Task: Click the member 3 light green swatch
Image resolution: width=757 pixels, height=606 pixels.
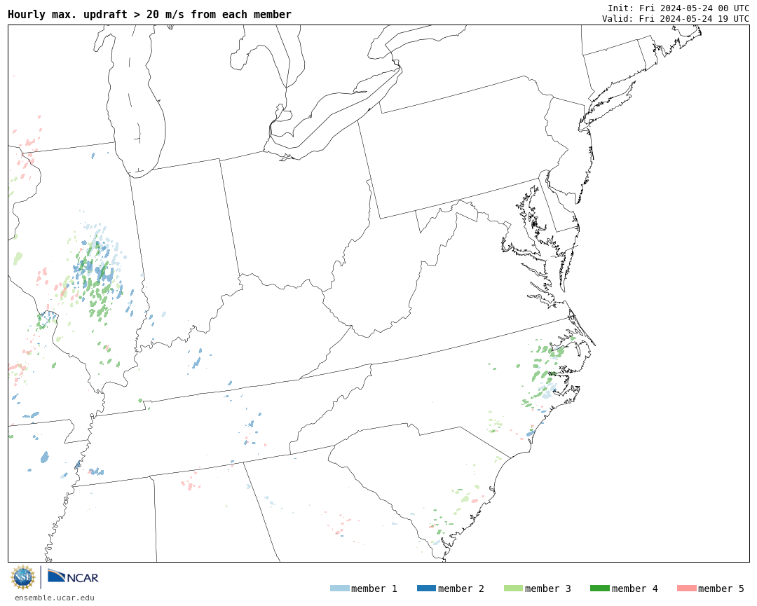Action: tap(513, 588)
